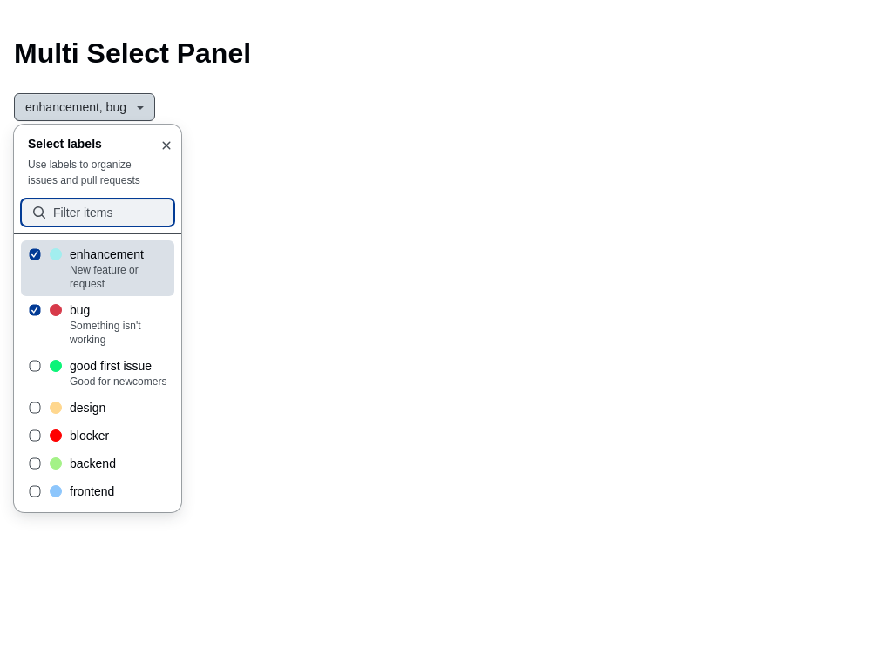The width and height of the screenshot is (882, 669).
Task: Close the Select labels panel
Action: click(166, 145)
